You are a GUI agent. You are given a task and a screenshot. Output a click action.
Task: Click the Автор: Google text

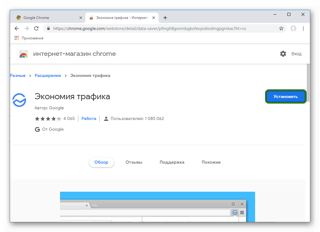[49, 108]
